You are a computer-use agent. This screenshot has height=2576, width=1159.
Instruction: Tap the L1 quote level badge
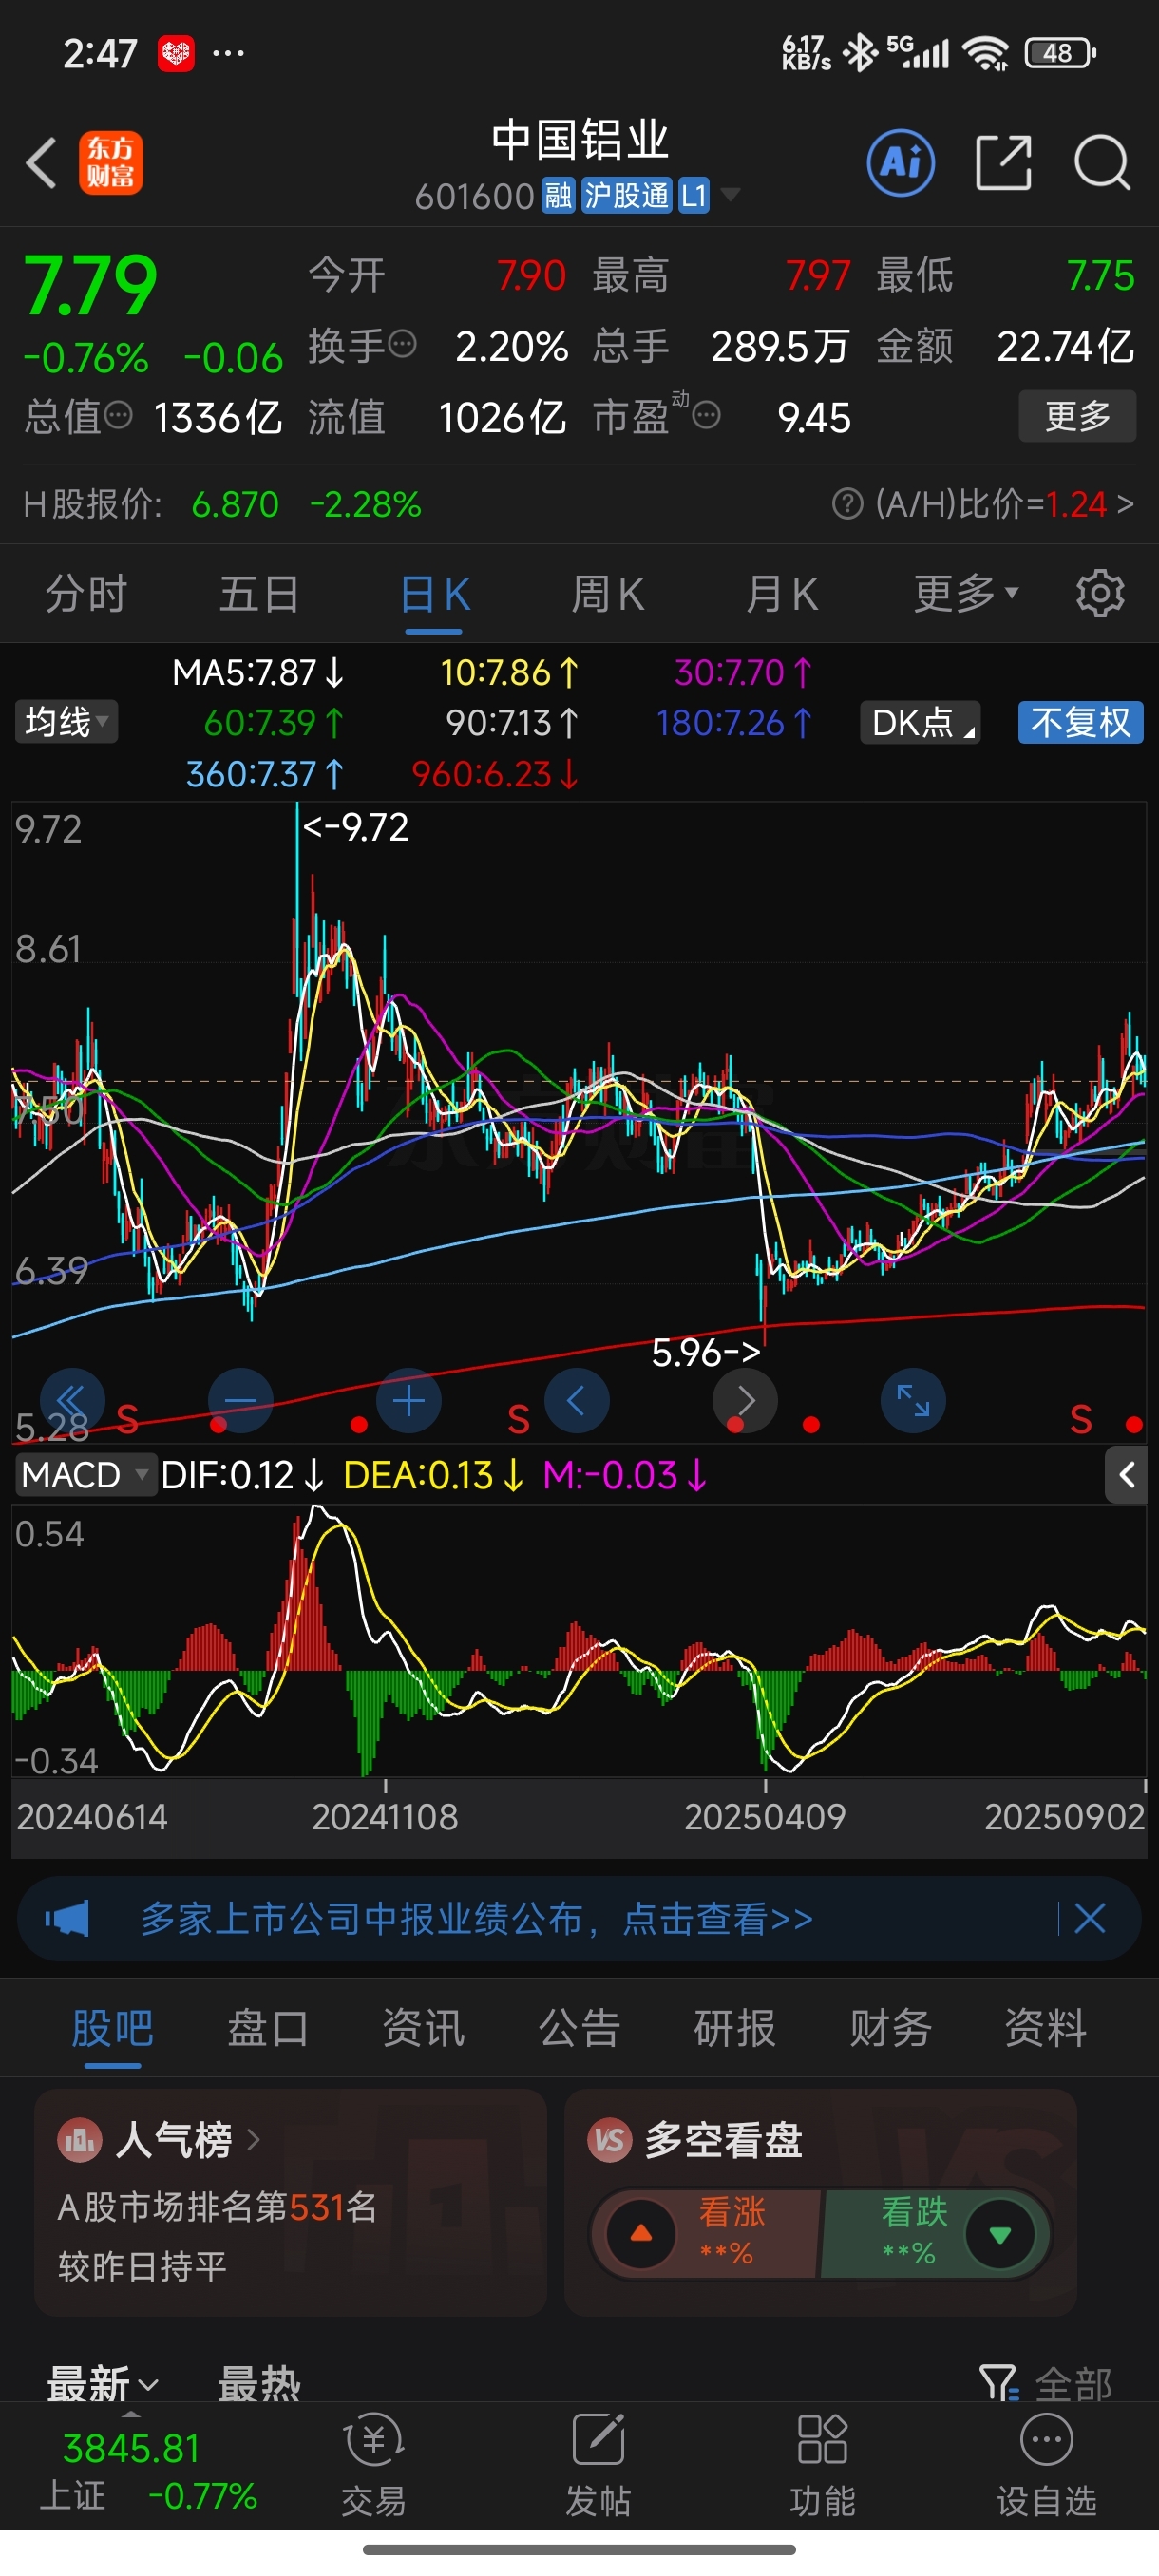point(694,195)
